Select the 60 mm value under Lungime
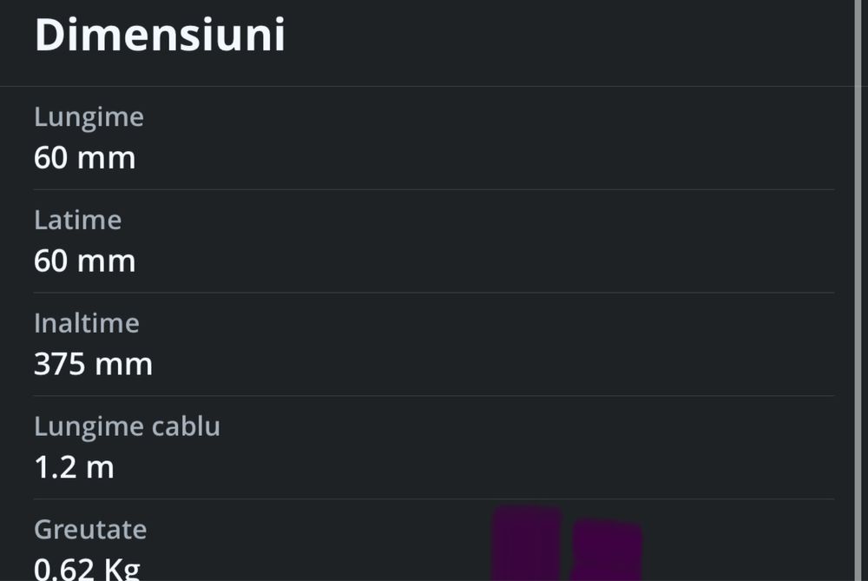The height and width of the screenshot is (581, 868). coord(84,158)
